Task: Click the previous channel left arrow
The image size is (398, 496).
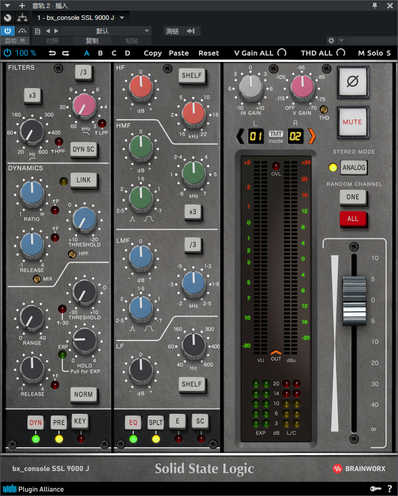Action: (x=240, y=136)
